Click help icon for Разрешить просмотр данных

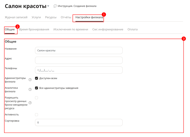coord(30,103)
